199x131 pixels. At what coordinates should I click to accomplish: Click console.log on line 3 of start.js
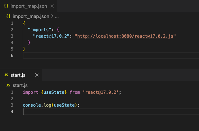37,105
